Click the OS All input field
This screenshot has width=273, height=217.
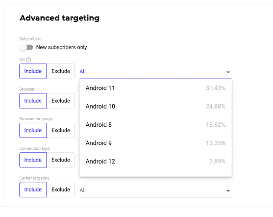click(x=155, y=72)
